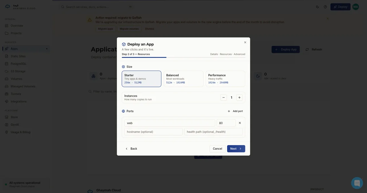367x193 pixels.
Task: Close the Deploy an App dialog
Action: [245, 42]
